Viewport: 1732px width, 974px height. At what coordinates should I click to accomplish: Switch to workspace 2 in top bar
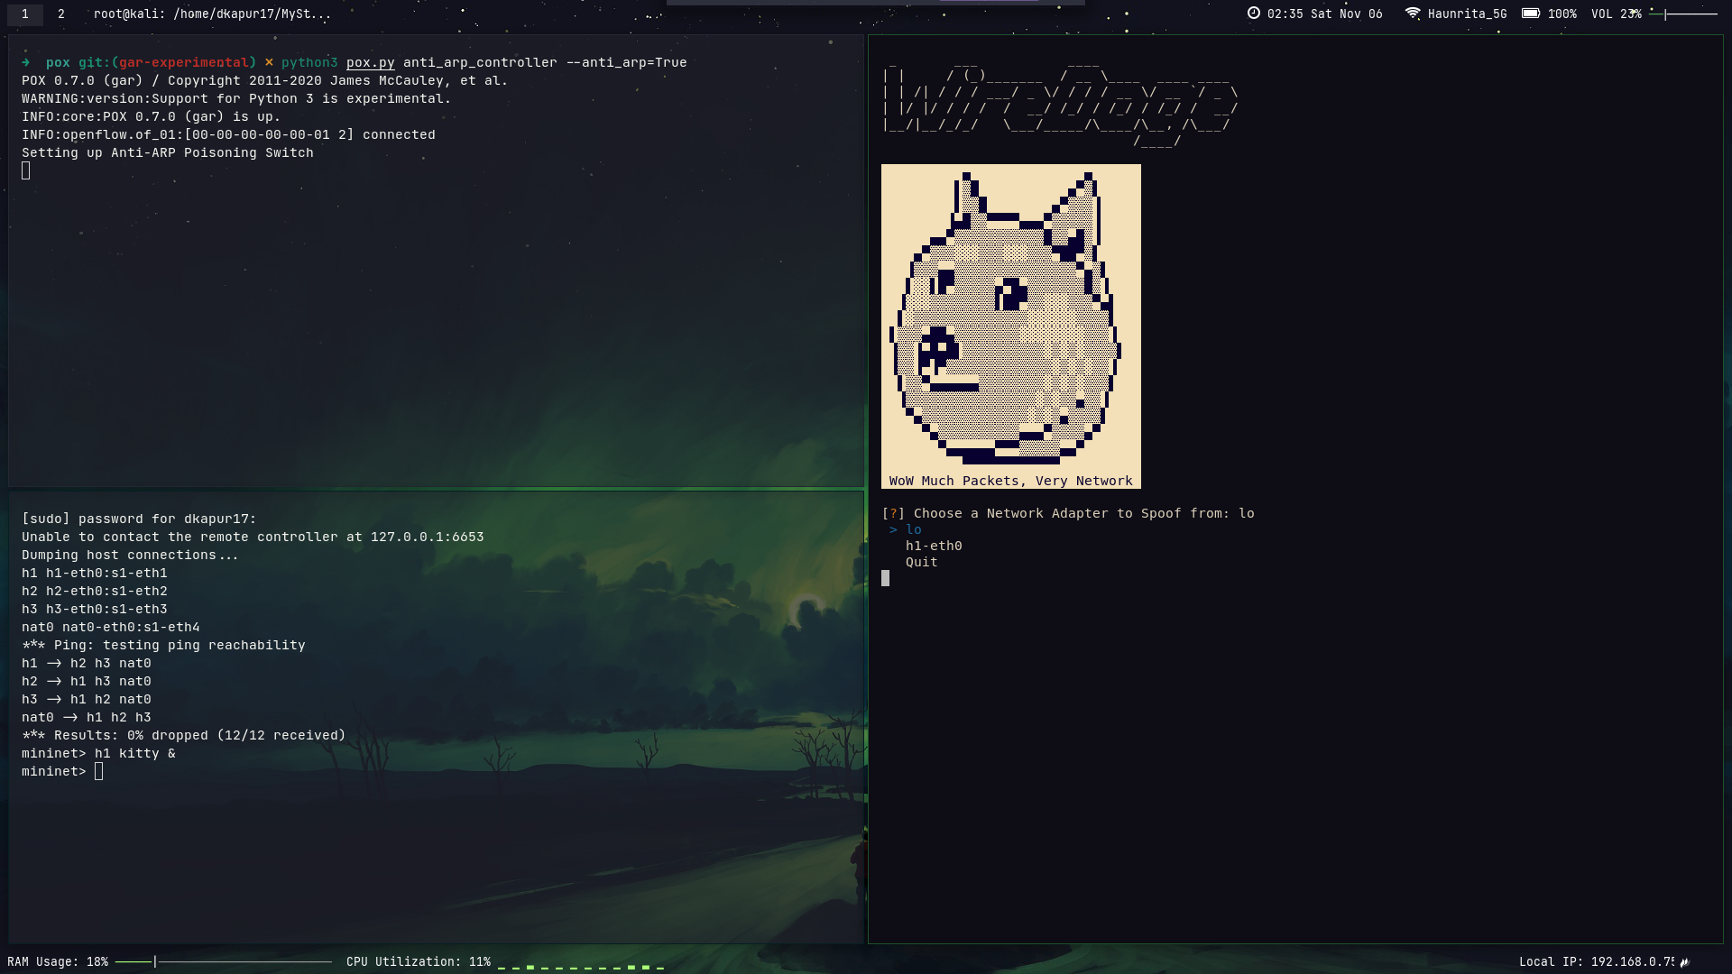(61, 14)
